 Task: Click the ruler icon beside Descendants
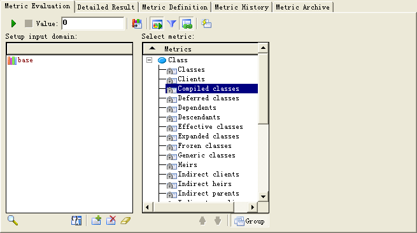pos(171,118)
